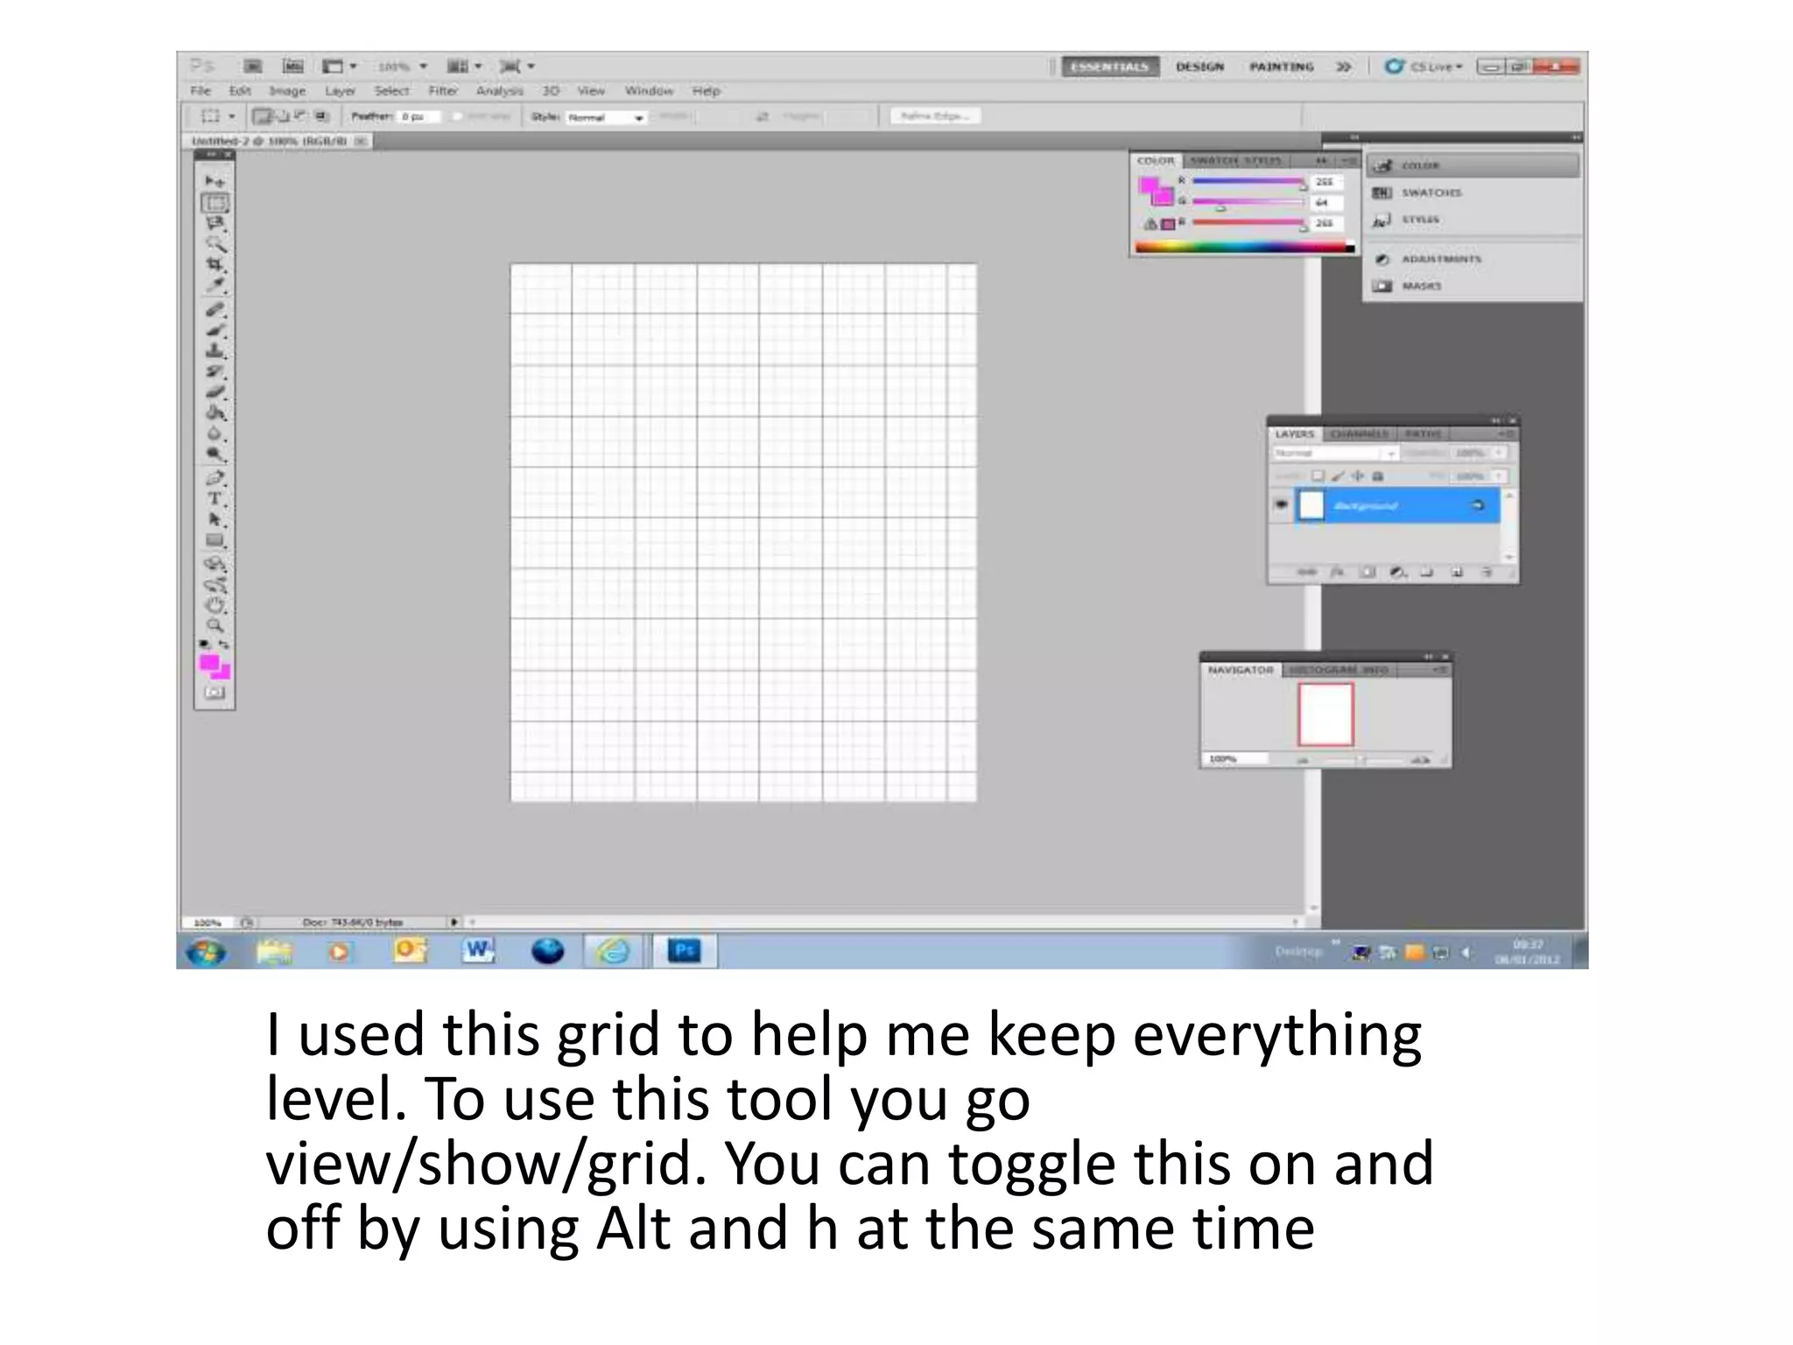
Task: Open Photoshop from the Windows taskbar
Action: [684, 951]
